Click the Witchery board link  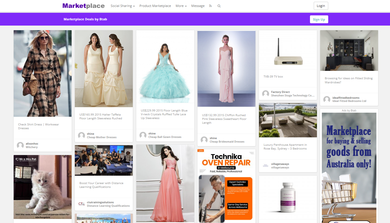click(x=32, y=147)
